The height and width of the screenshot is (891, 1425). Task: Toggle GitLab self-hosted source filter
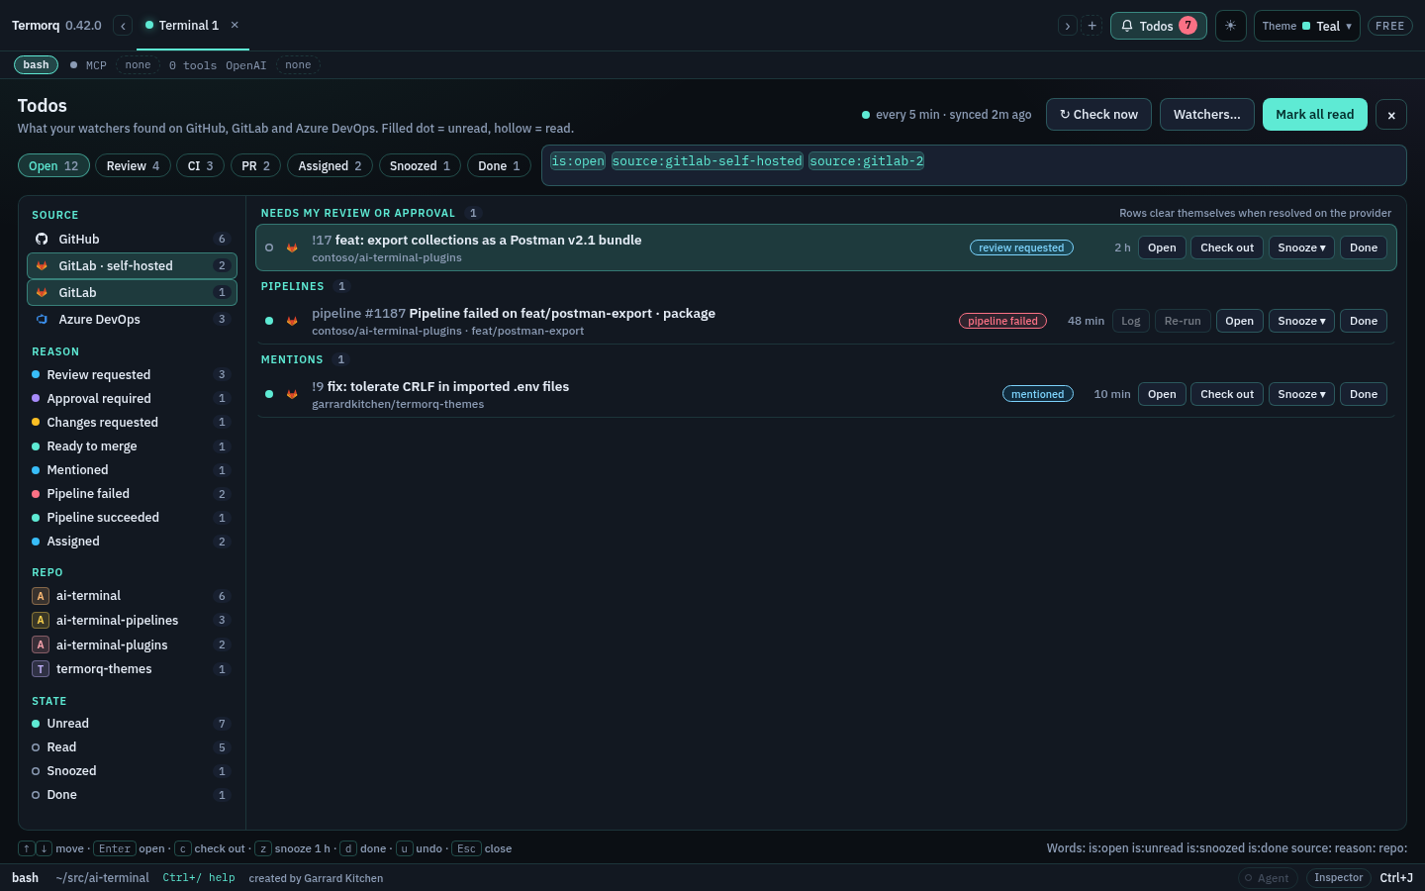(x=132, y=265)
